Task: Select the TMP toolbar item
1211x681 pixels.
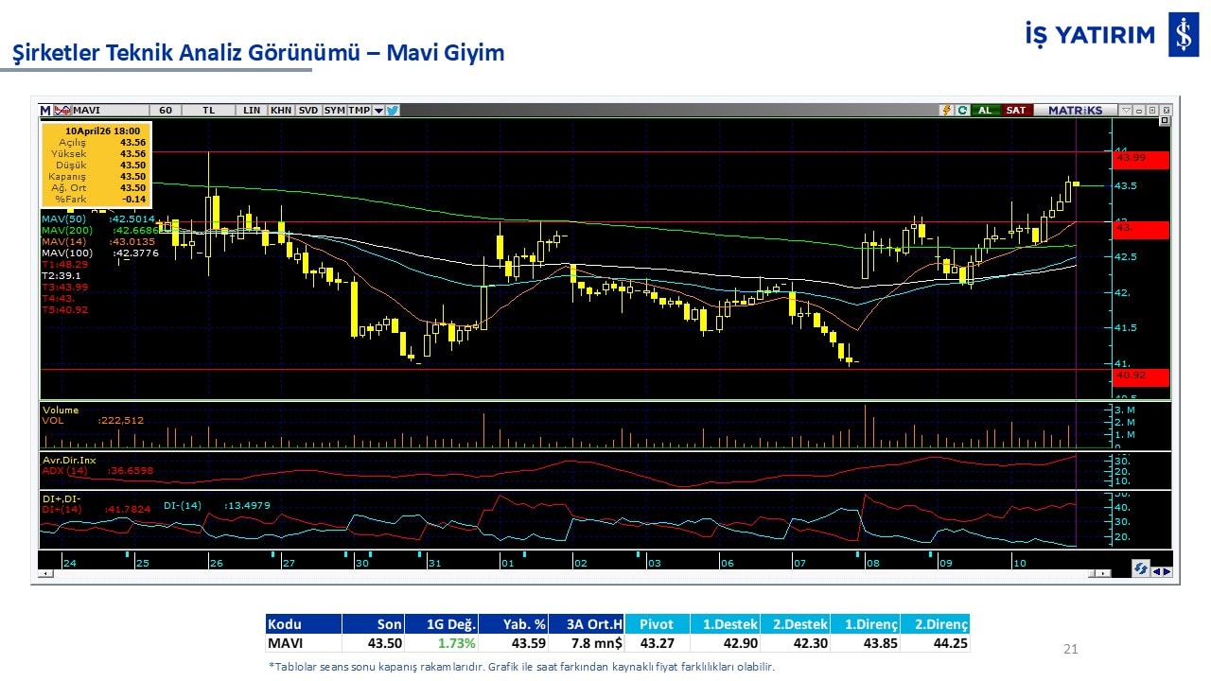Action: coord(359,110)
